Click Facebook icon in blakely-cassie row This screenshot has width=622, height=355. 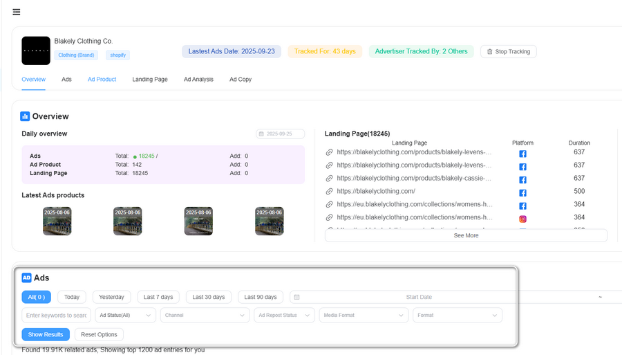point(523,180)
